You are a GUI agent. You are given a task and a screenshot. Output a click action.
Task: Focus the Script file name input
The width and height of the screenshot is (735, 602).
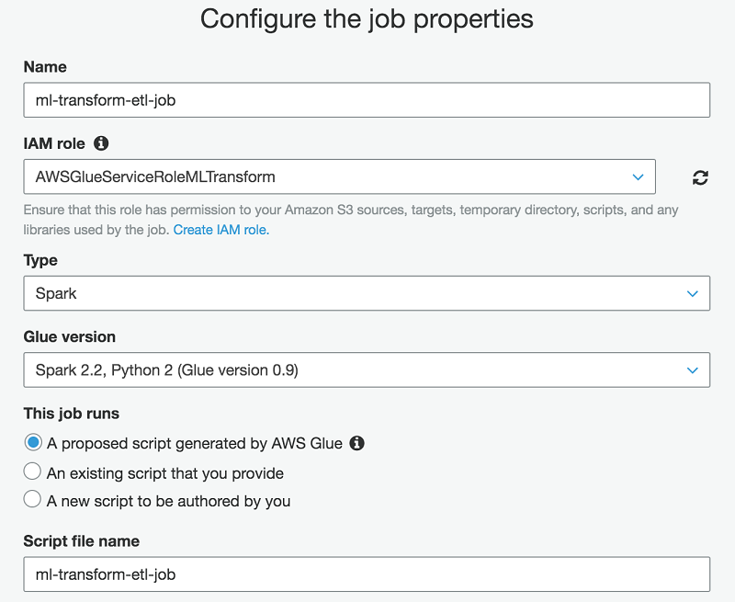366,574
